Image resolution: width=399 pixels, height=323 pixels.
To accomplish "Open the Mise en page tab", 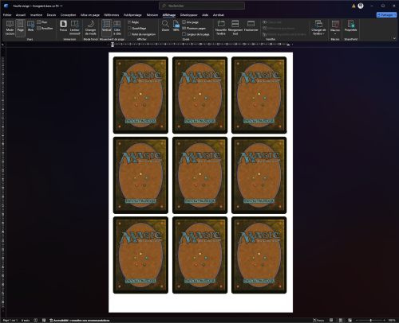I will point(90,15).
